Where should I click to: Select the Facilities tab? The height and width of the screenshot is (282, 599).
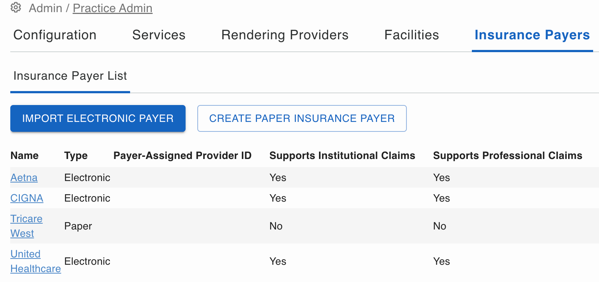pos(412,35)
